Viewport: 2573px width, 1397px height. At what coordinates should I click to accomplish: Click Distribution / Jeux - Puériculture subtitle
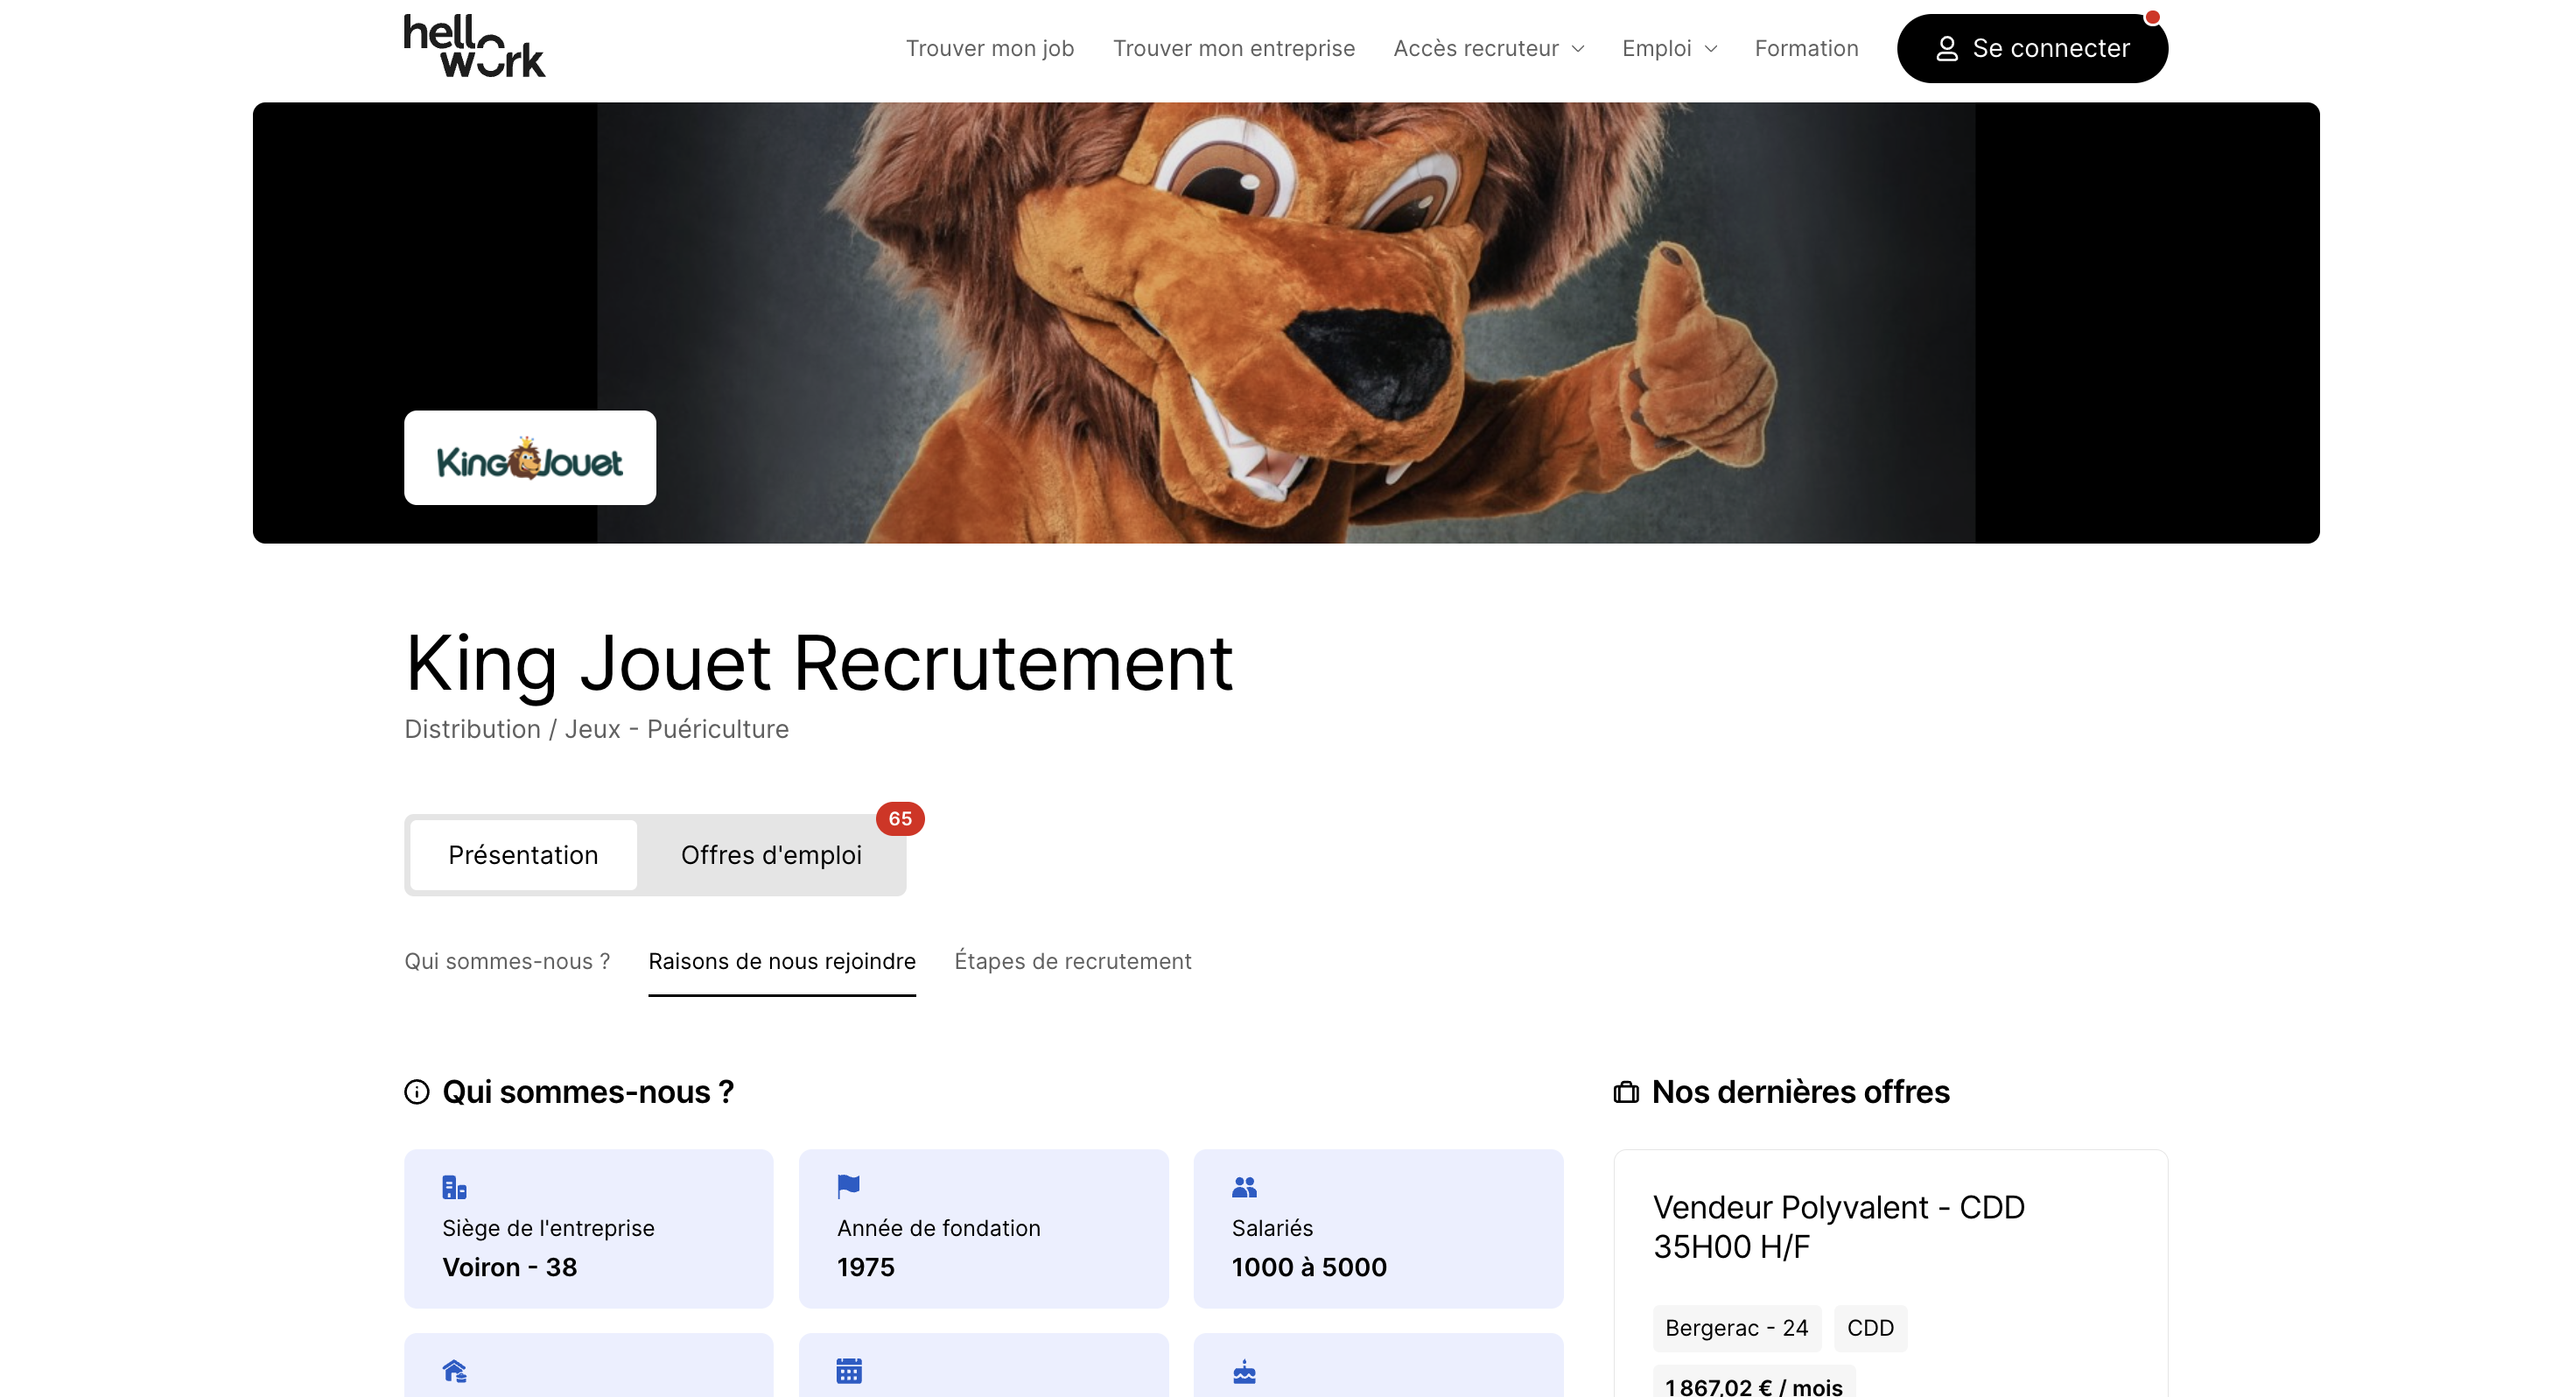click(x=596, y=729)
